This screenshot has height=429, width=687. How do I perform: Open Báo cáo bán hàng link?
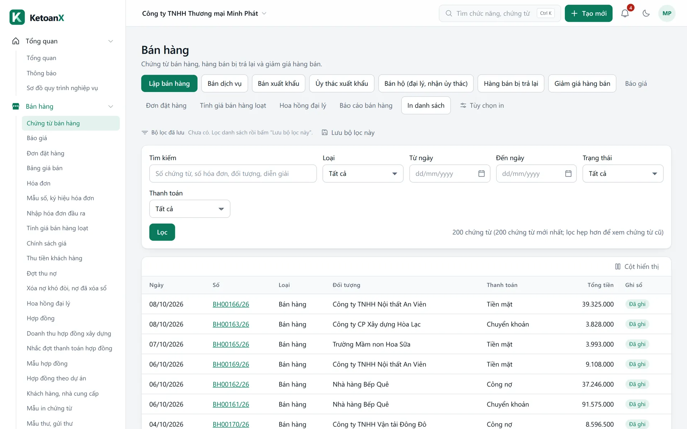[366, 105]
